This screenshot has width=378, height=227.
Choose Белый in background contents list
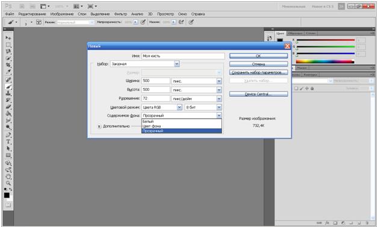click(x=182, y=122)
